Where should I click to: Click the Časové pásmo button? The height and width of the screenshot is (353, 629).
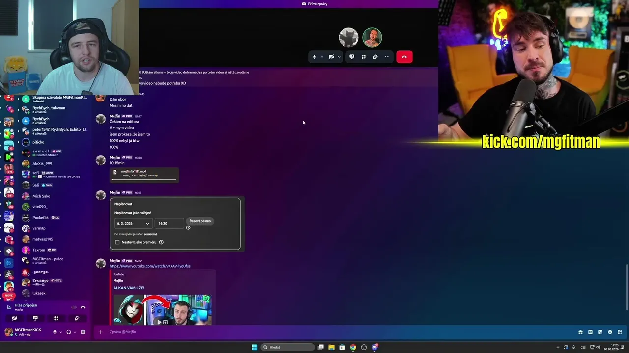pos(200,221)
